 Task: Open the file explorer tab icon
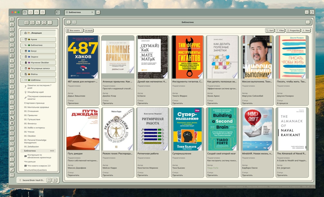point(25,12)
